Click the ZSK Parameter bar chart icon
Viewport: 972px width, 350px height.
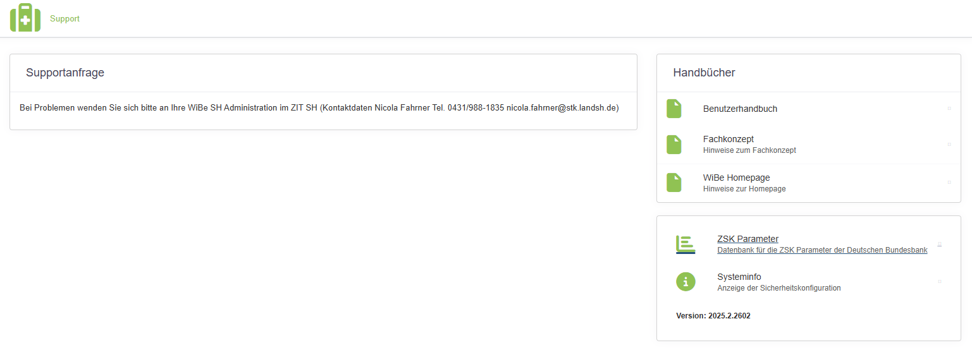click(686, 244)
